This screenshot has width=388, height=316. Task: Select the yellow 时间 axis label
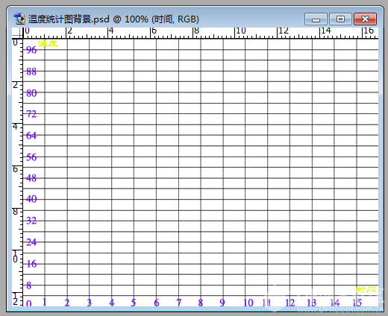[366, 290]
